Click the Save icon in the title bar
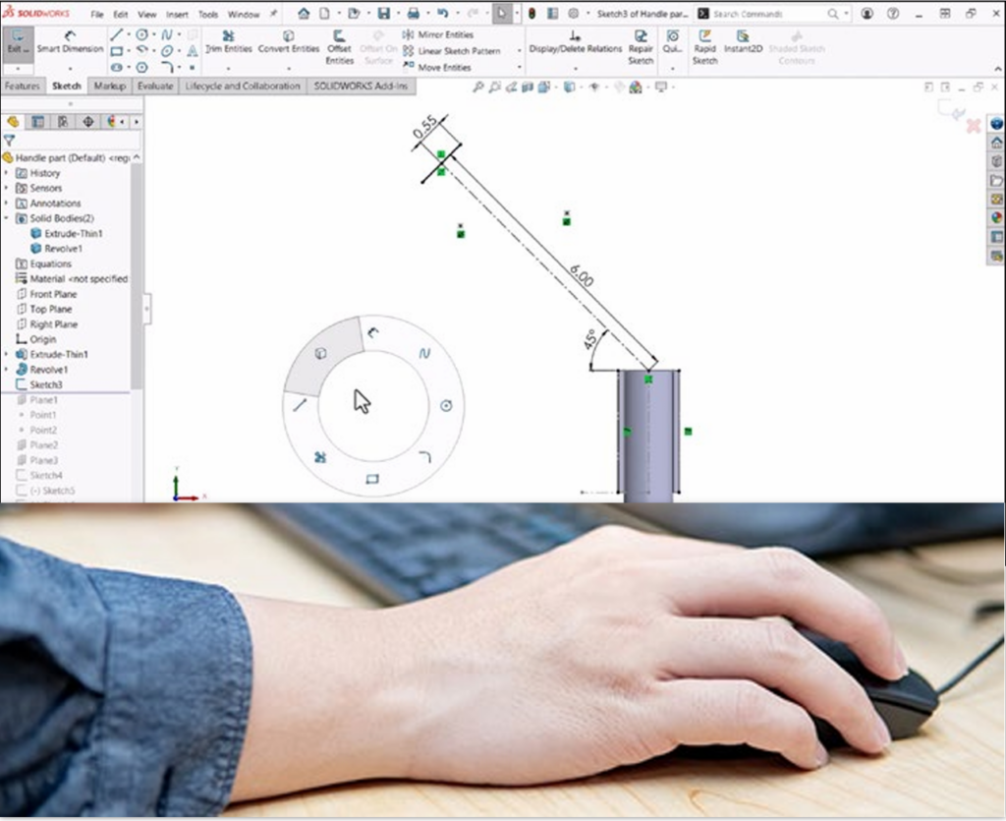 point(383,14)
